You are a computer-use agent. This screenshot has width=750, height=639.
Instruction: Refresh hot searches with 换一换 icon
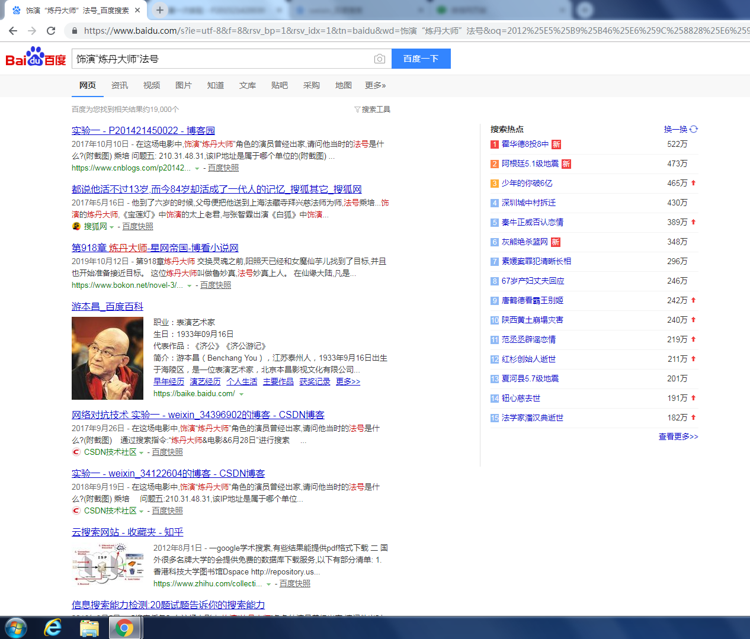694,129
